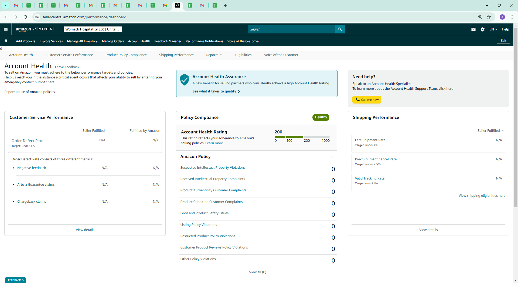Open the EN language dropdown
The height and width of the screenshot is (283, 518).
pyautogui.click(x=493, y=29)
